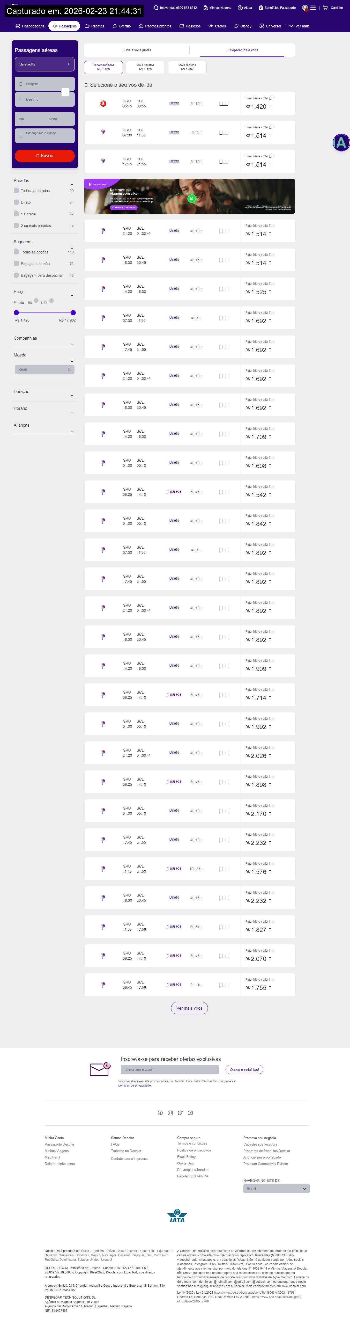Open the user profile menu icon

[x=305, y=8]
